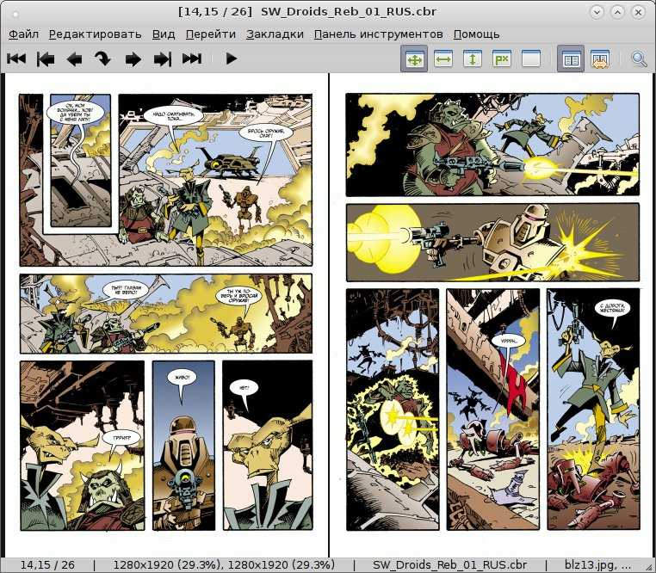
Task: Click the curved rotate arrow icon
Action: [x=102, y=59]
